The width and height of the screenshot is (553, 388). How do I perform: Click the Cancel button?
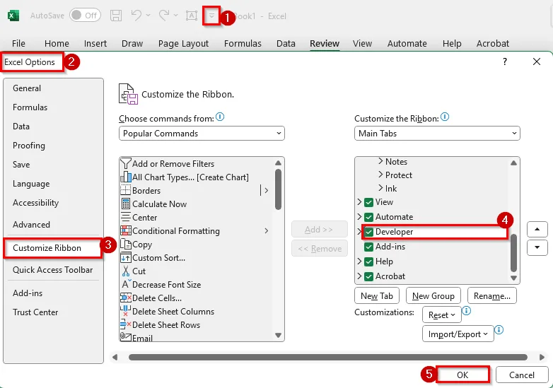coord(522,375)
